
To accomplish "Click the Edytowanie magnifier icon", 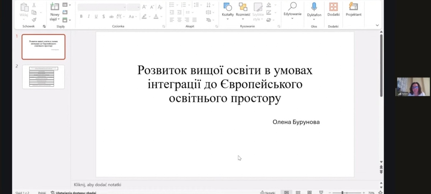I will (293, 6).
